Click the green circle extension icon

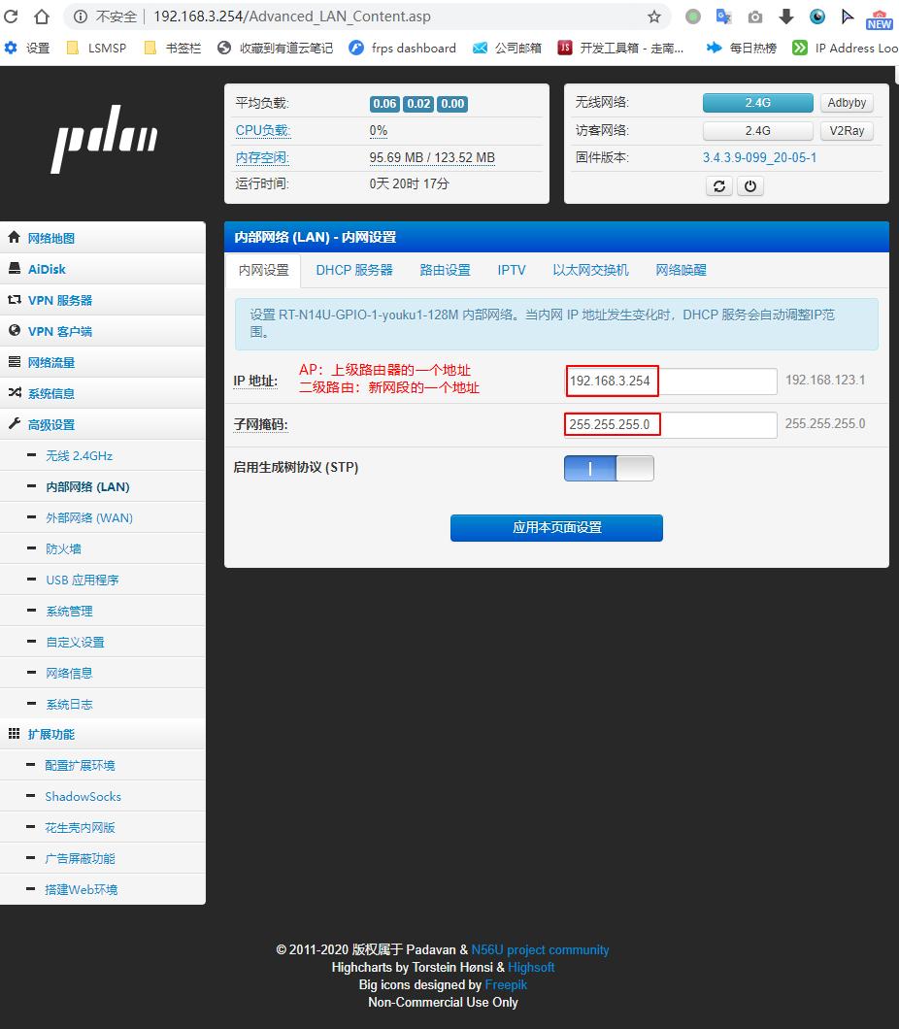tap(693, 17)
